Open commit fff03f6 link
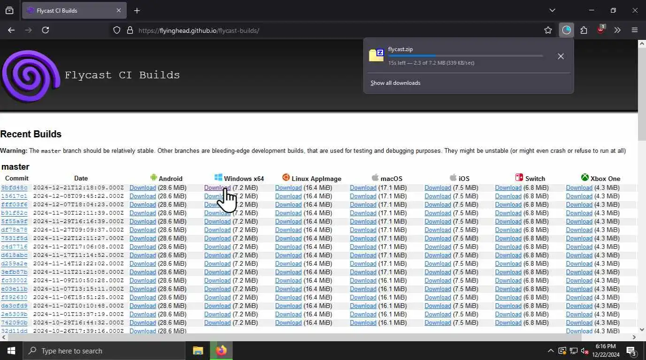This screenshot has width=646, height=360. [x=14, y=204]
